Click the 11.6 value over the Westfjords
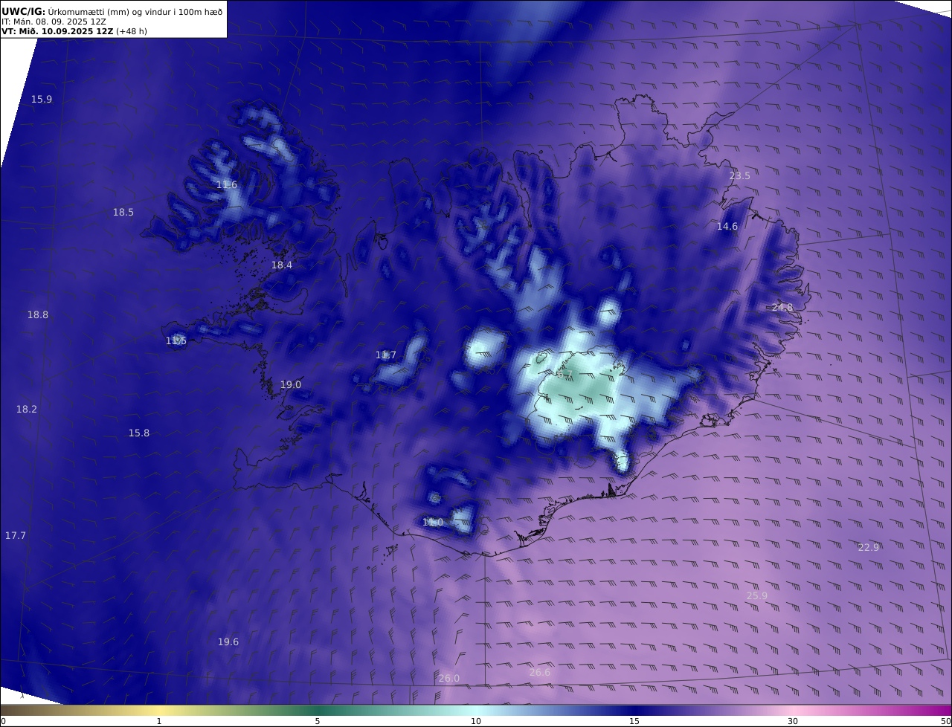 tap(227, 184)
